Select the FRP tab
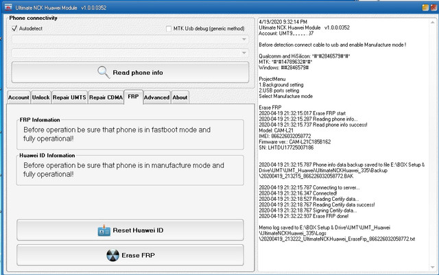This screenshot has width=439, height=275. point(133,97)
